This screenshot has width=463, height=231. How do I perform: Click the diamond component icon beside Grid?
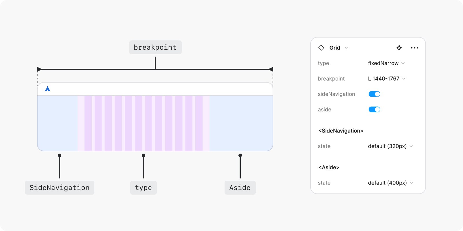click(321, 48)
